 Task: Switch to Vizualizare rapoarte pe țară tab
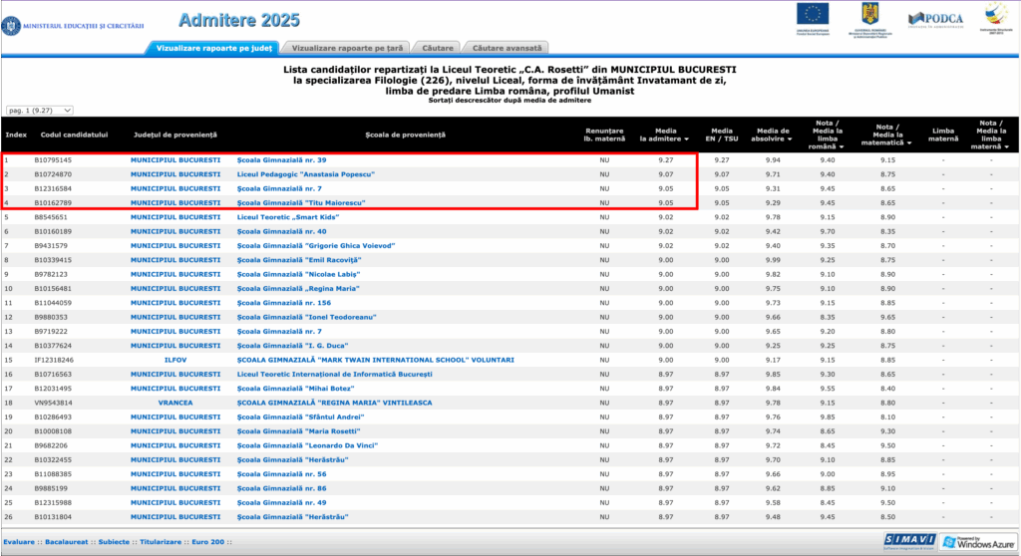348,47
